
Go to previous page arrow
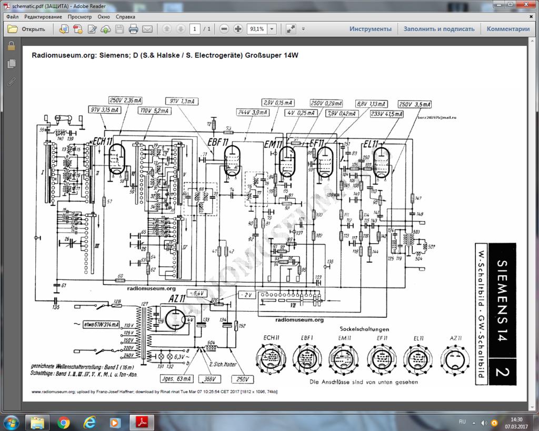point(167,29)
